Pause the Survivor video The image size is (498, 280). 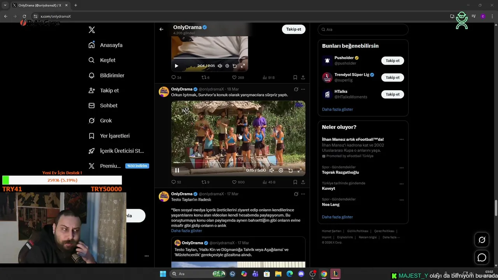(177, 170)
